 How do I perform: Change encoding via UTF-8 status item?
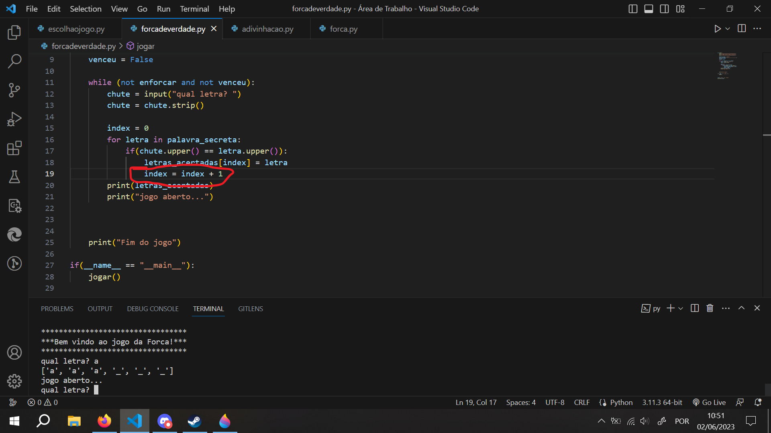(555, 402)
